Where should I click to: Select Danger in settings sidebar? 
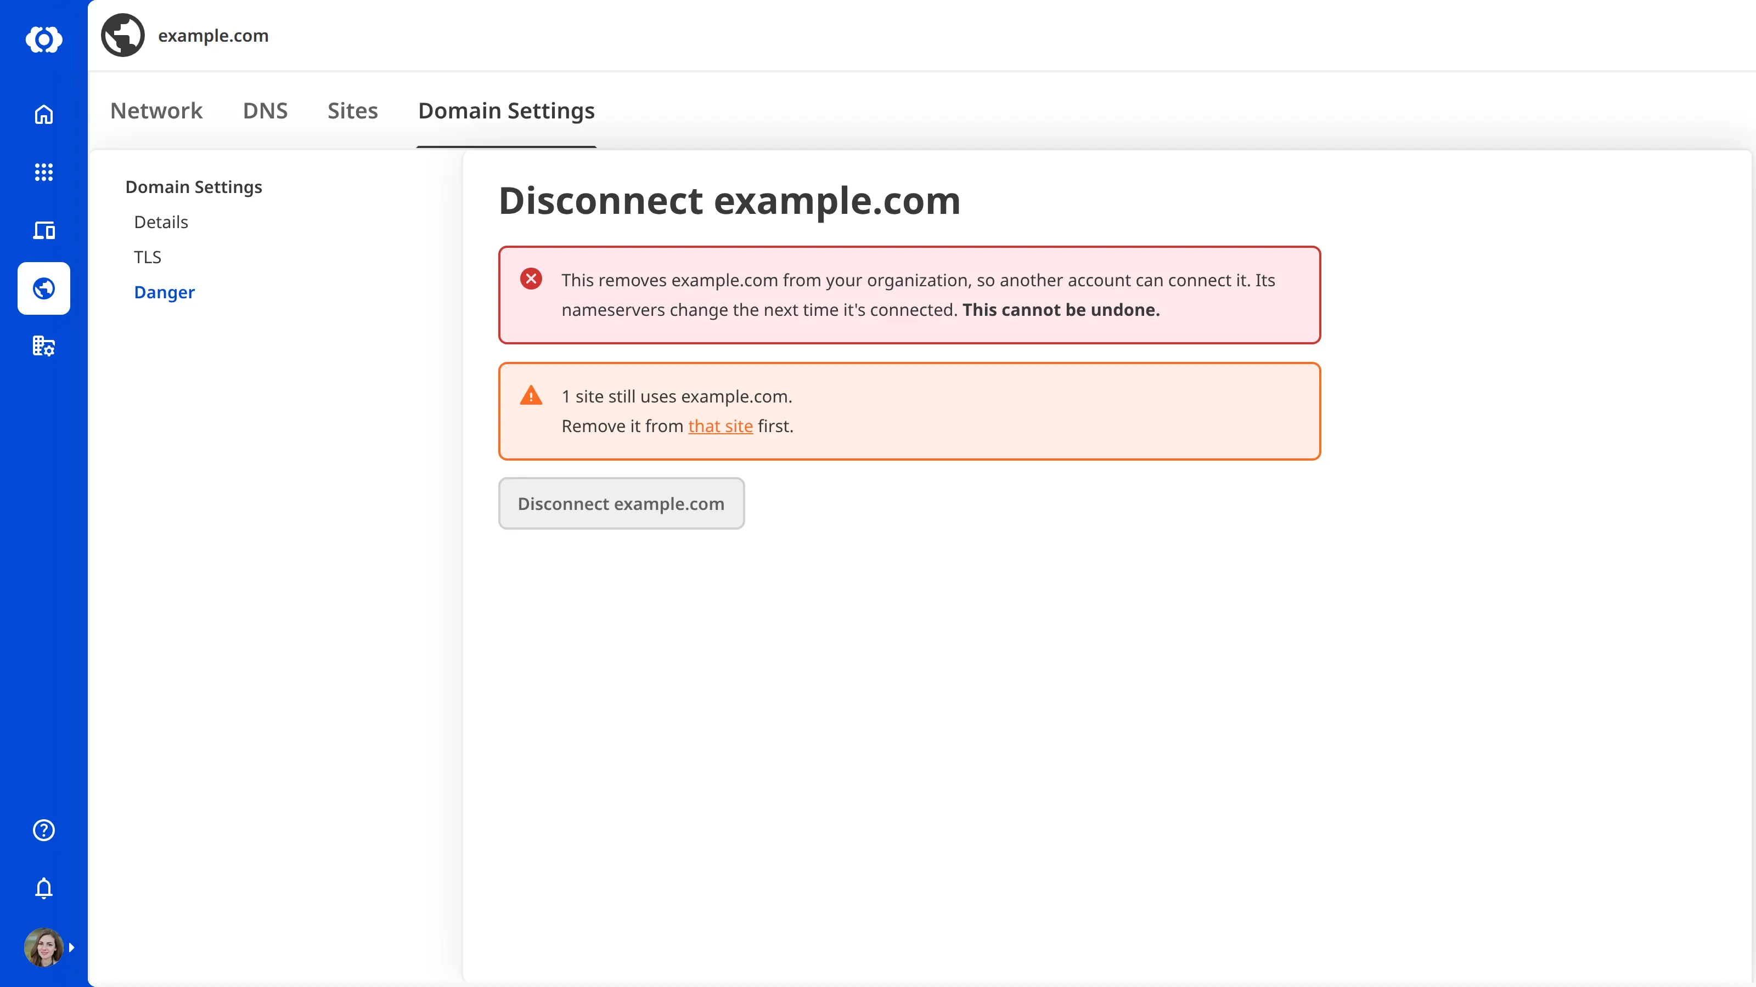coord(164,292)
